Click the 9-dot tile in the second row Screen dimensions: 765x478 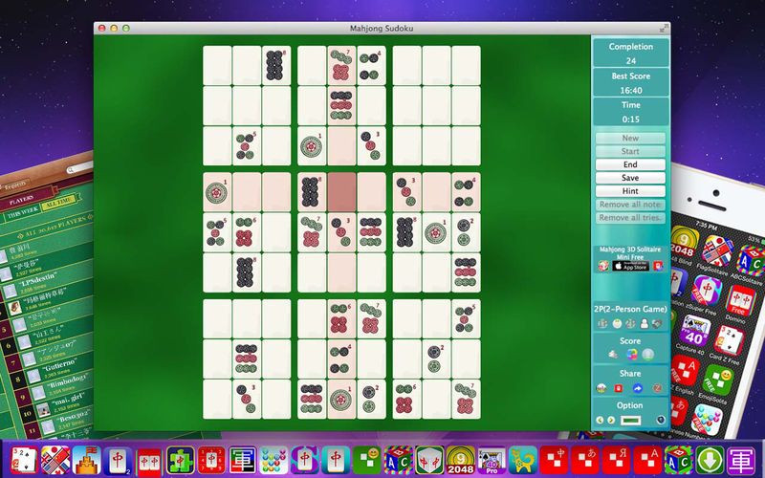coord(341,106)
